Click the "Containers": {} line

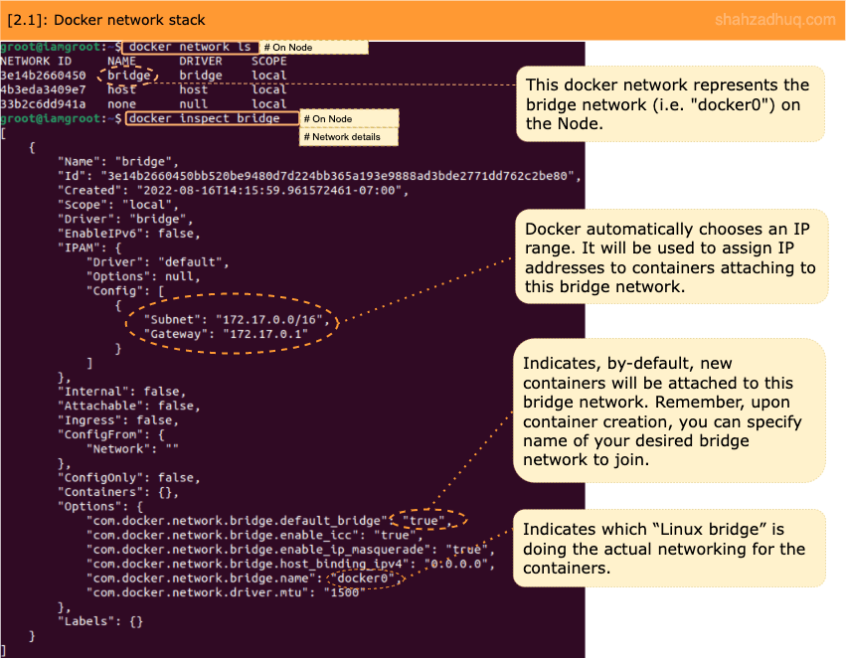(117, 492)
